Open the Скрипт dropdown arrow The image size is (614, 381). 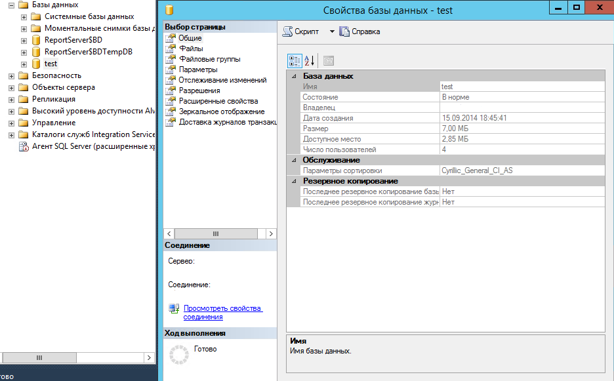point(333,30)
